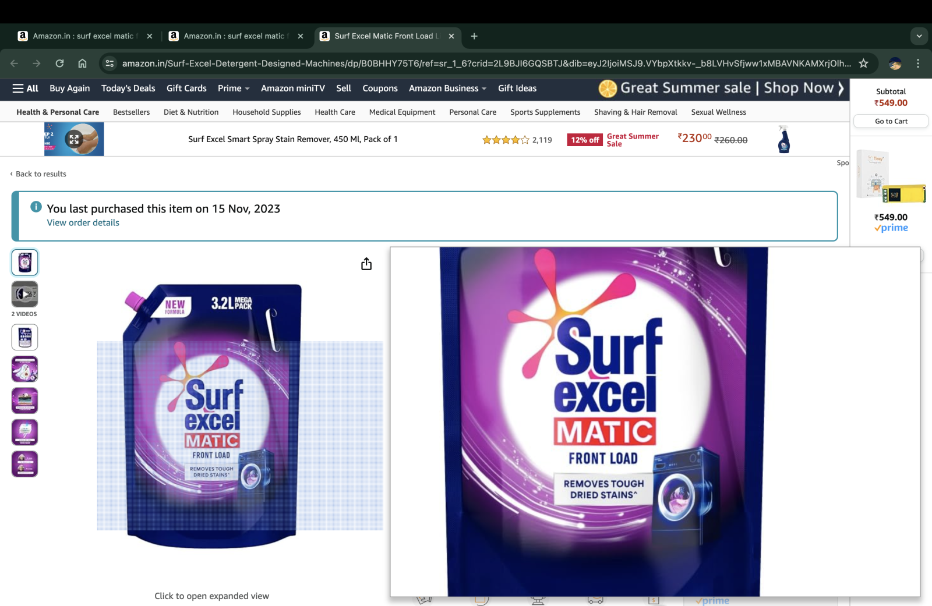The height and width of the screenshot is (606, 932).
Task: Go to Gift Cards
Action: coord(186,88)
